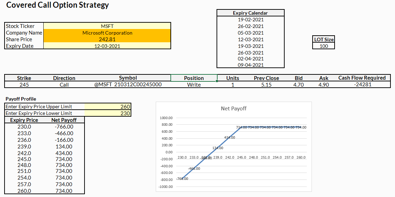Click the Bid value 4.70 cell

pyautogui.click(x=299, y=85)
